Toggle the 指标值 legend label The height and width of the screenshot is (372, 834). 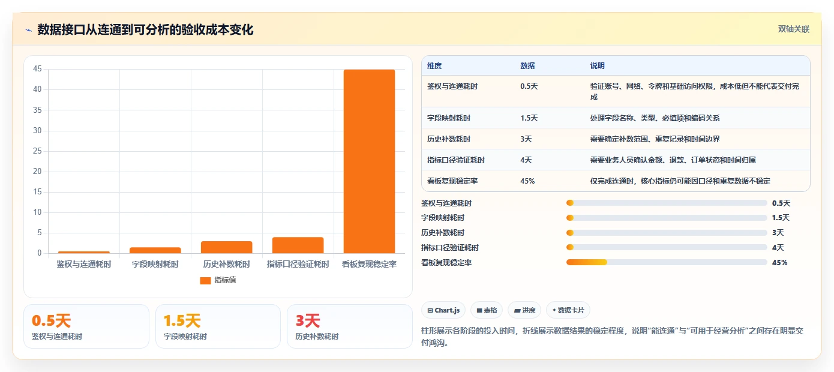[x=225, y=280]
